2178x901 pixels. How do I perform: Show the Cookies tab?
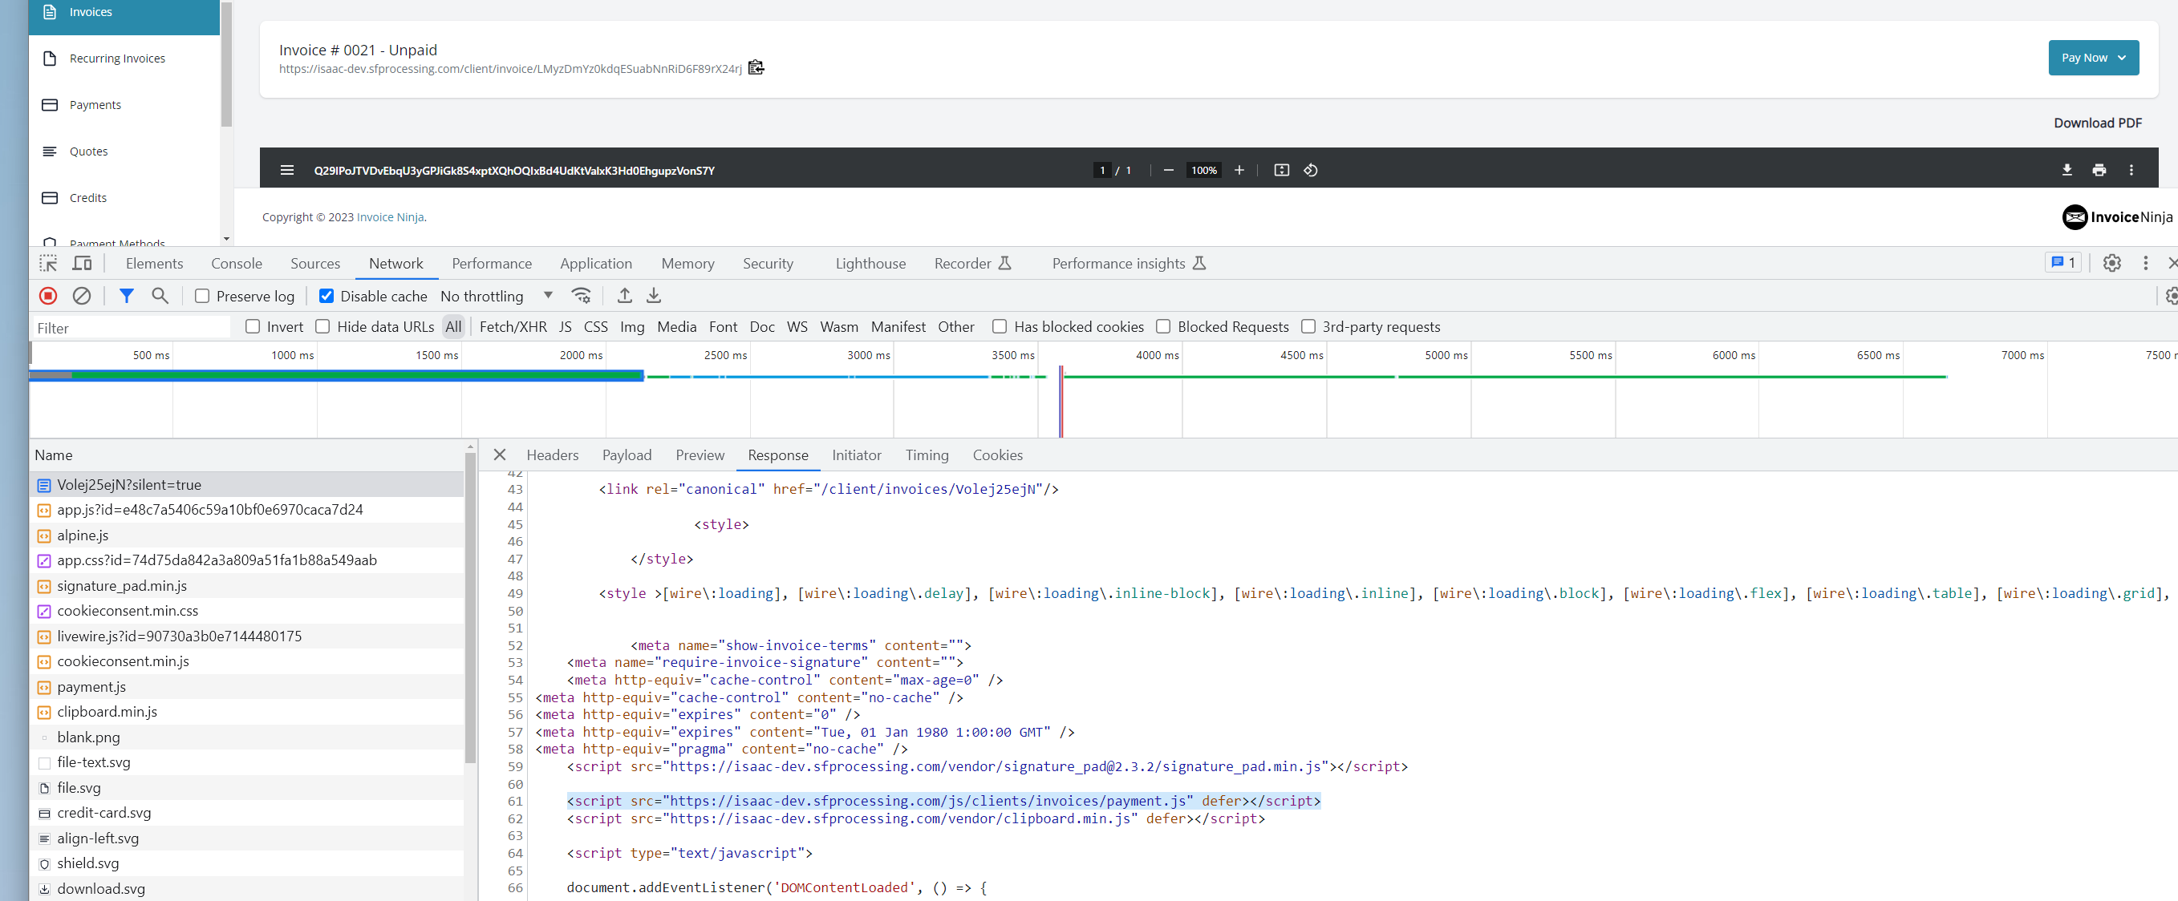coord(997,455)
